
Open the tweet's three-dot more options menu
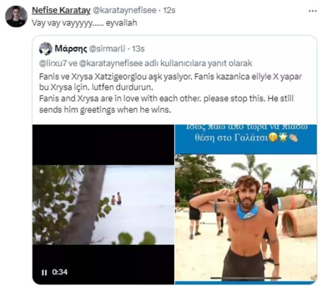click(312, 10)
